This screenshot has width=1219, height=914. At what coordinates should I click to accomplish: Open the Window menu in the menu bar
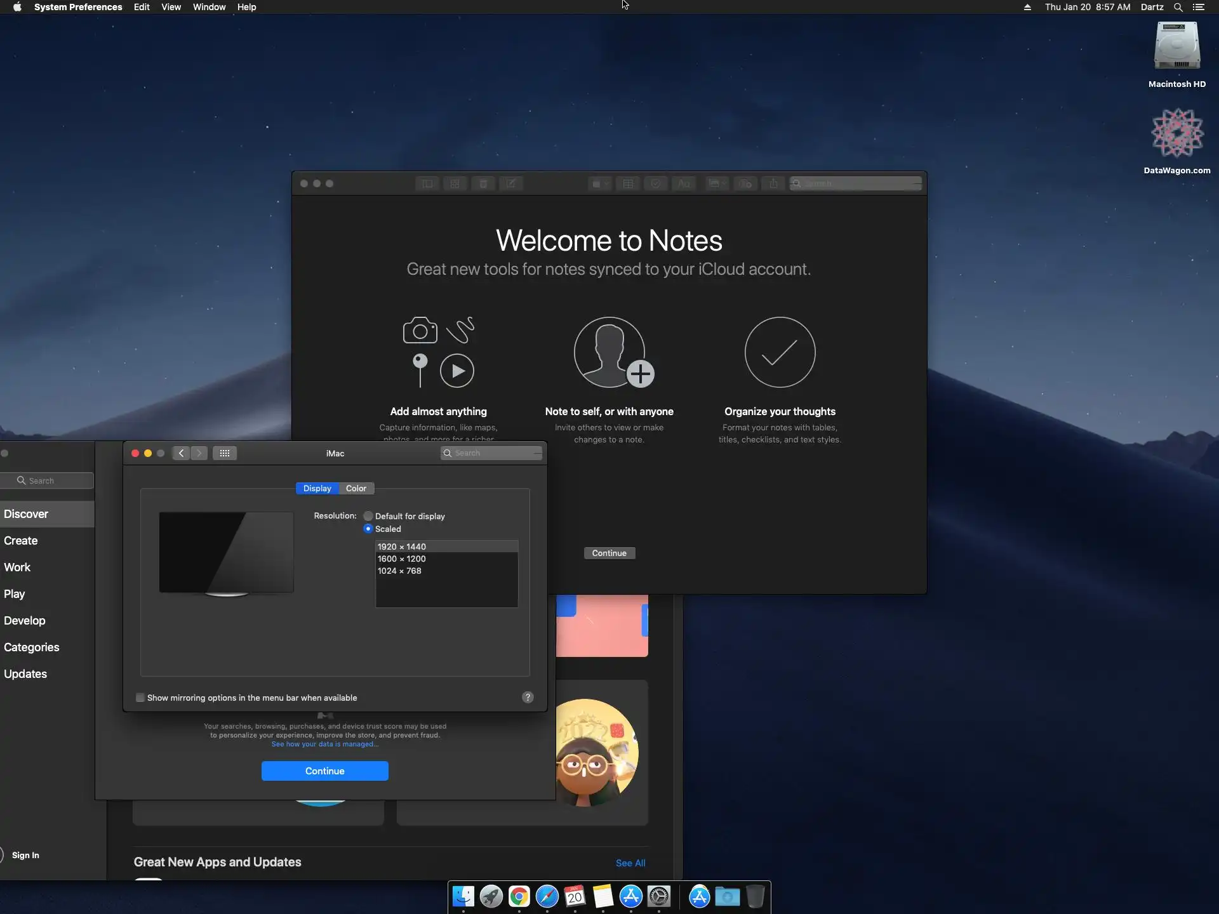[209, 7]
